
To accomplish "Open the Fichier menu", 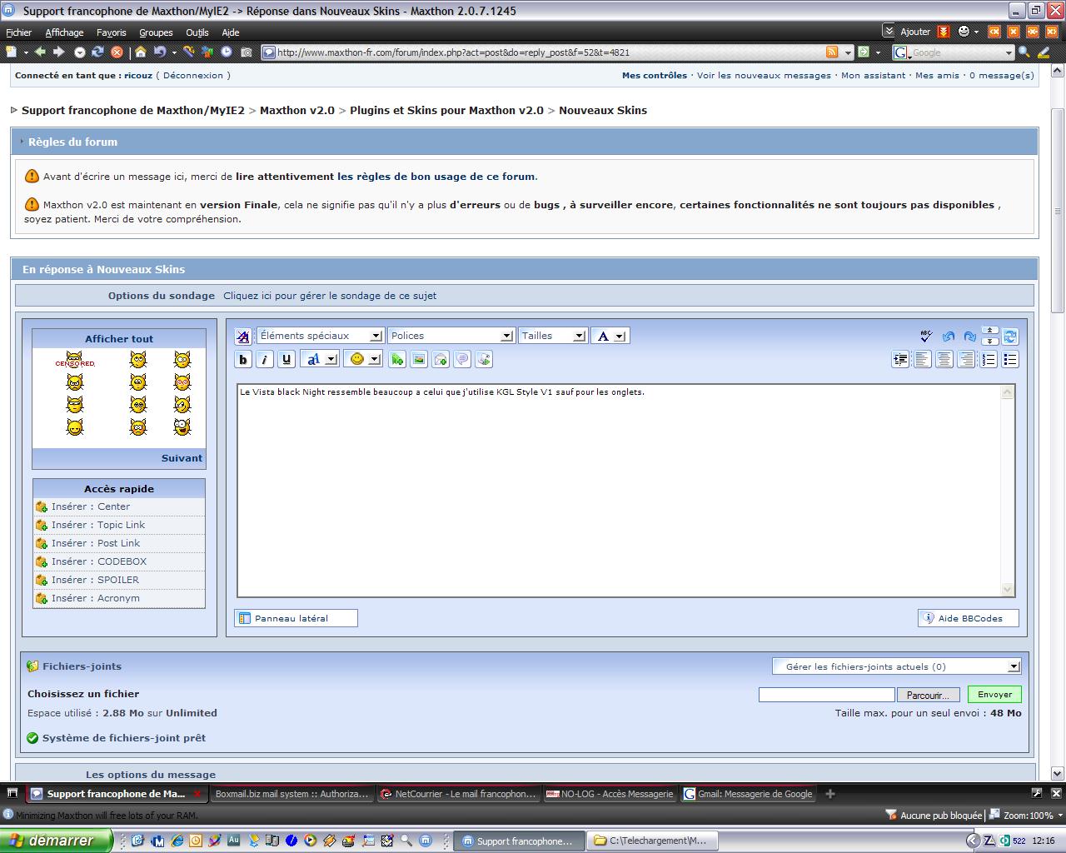I will [x=18, y=32].
